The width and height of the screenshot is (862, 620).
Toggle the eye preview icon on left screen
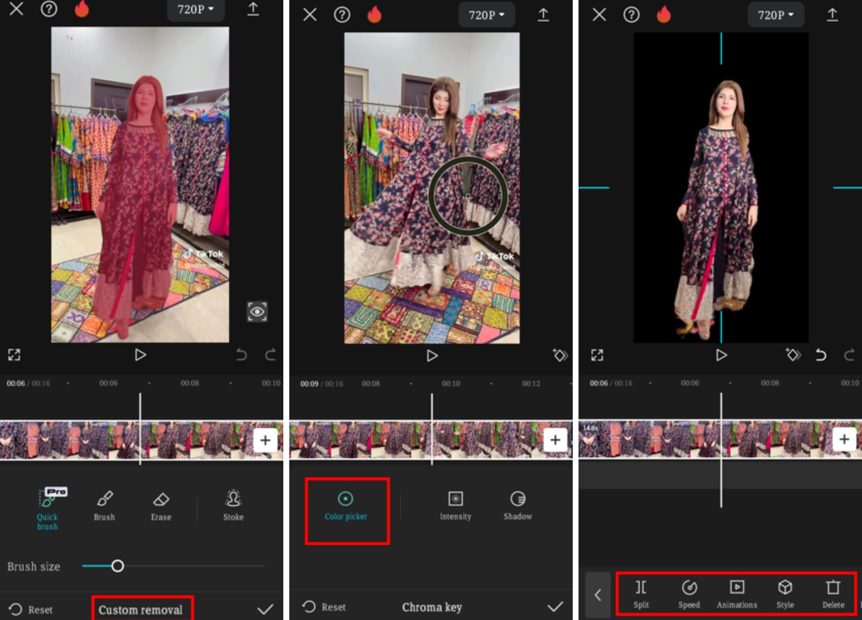(257, 312)
